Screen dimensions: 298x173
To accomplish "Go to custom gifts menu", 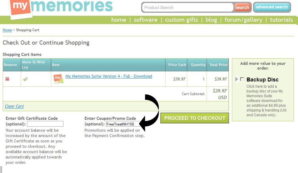I will tap(181, 20).
